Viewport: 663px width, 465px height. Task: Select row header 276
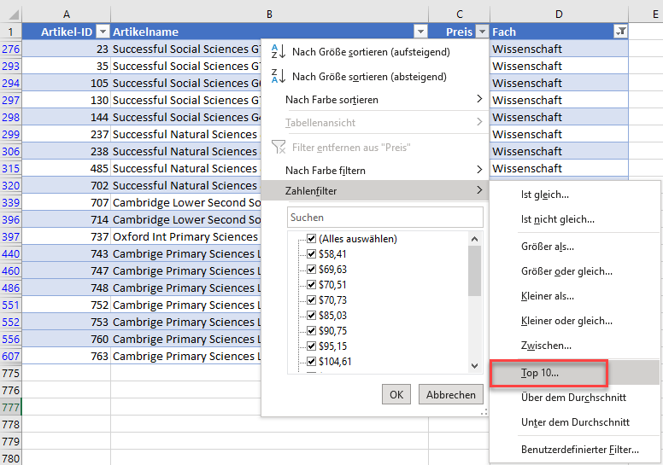click(10, 49)
